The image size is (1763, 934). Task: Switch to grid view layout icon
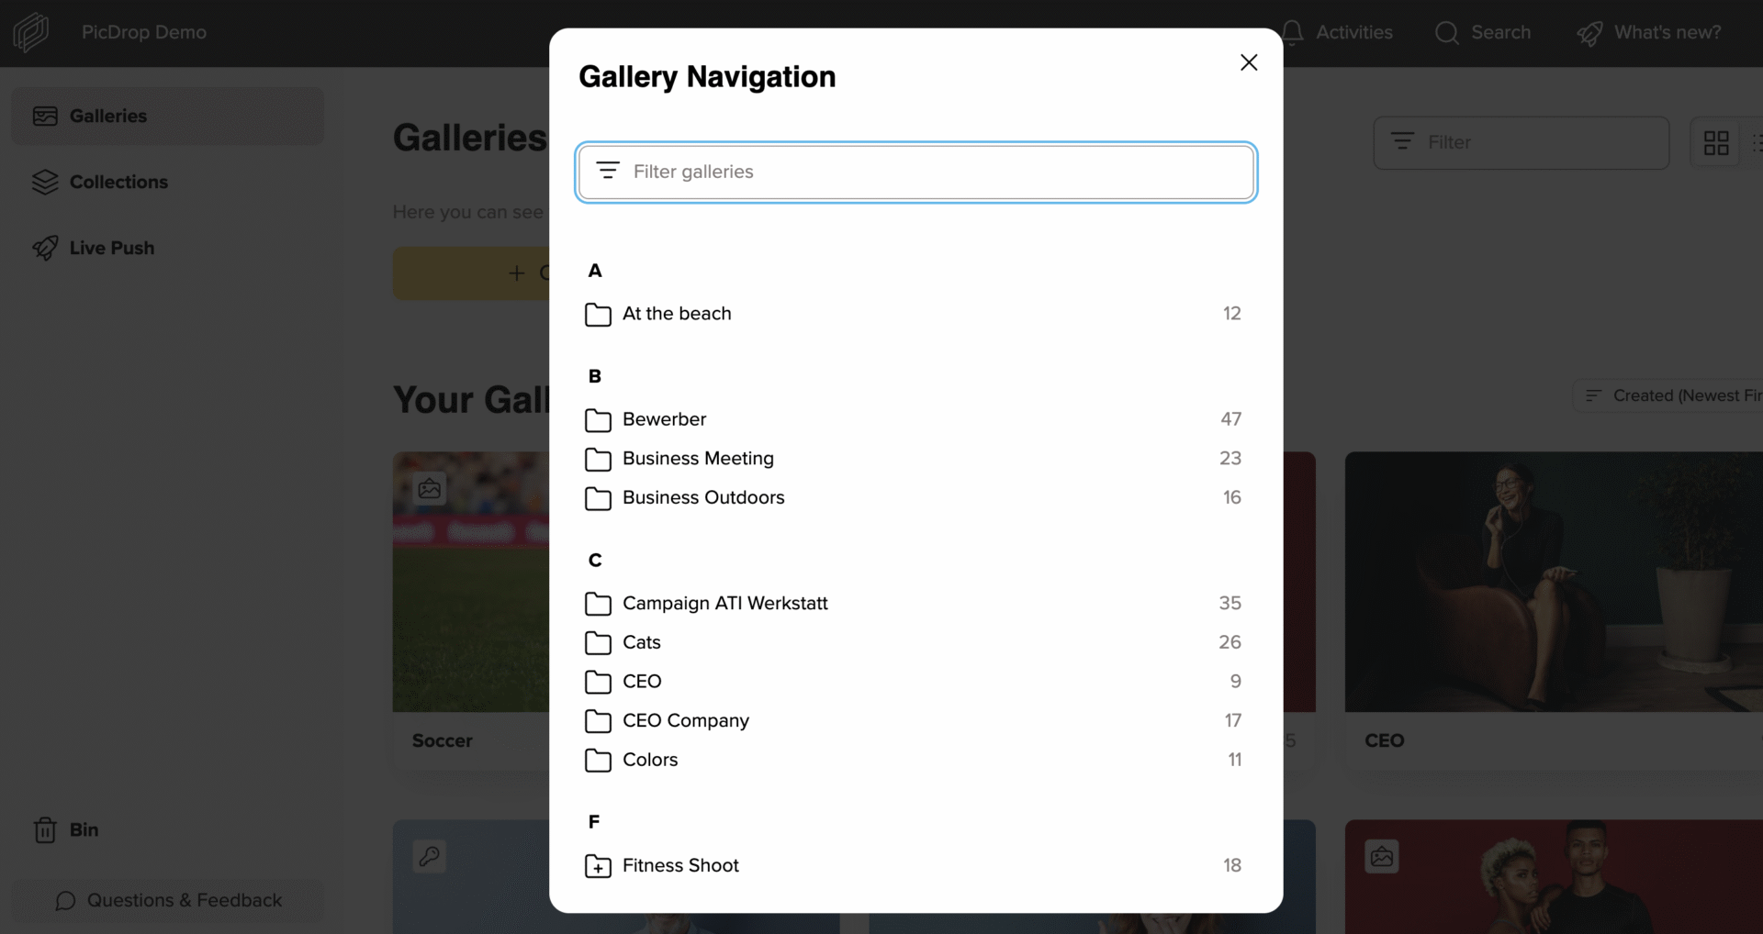[x=1715, y=142]
